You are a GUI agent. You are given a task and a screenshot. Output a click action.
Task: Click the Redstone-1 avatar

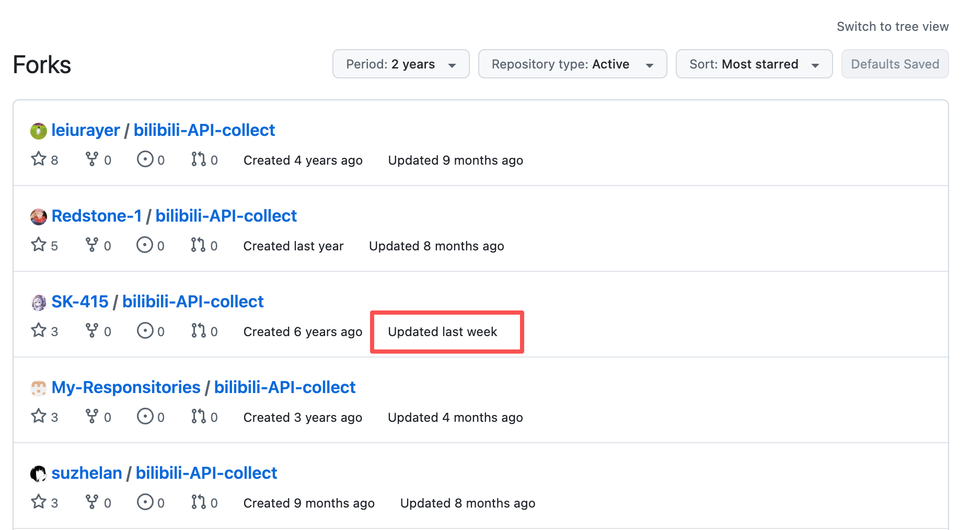pos(39,216)
